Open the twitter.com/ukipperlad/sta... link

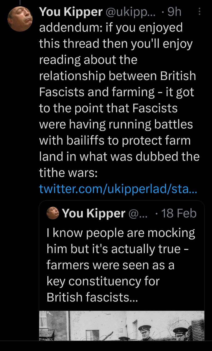click(118, 189)
